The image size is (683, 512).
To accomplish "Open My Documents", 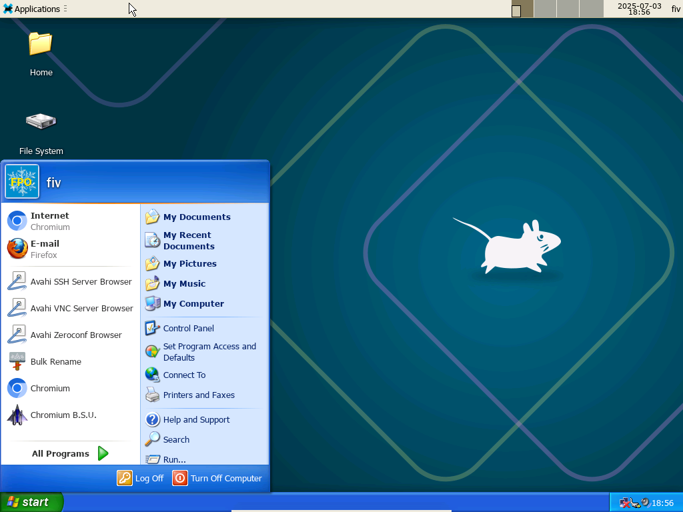I will pos(196,217).
